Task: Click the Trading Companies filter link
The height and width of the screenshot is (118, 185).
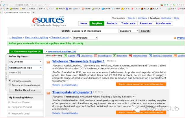Action: [x=162, y=56]
